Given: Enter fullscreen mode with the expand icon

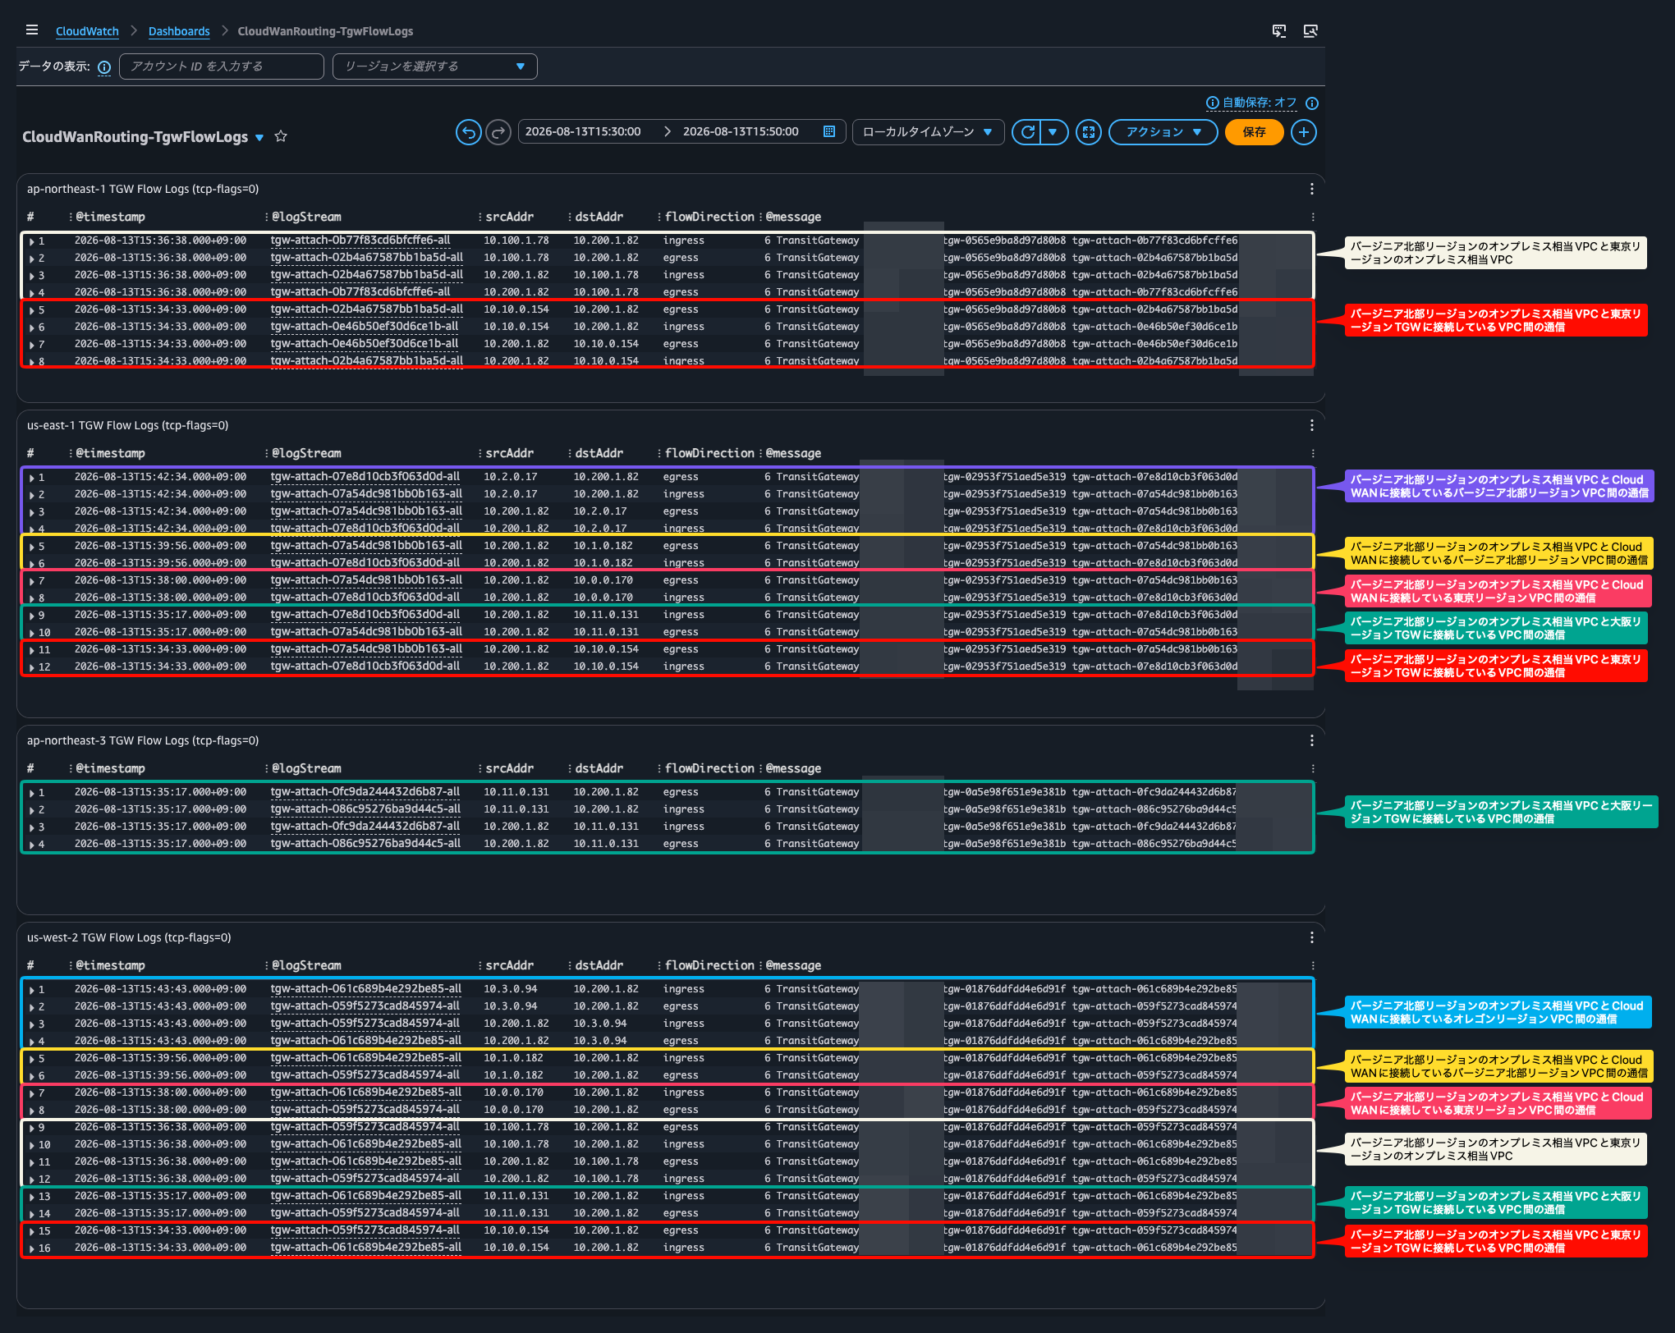Looking at the screenshot, I should tap(1089, 132).
